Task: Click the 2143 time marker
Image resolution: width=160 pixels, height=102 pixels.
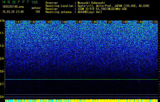Action: 48,22
